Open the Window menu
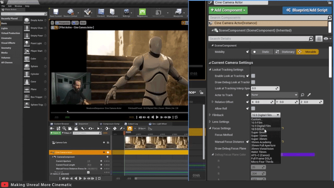The height and width of the screenshot is (188, 334). [x=18, y=6]
